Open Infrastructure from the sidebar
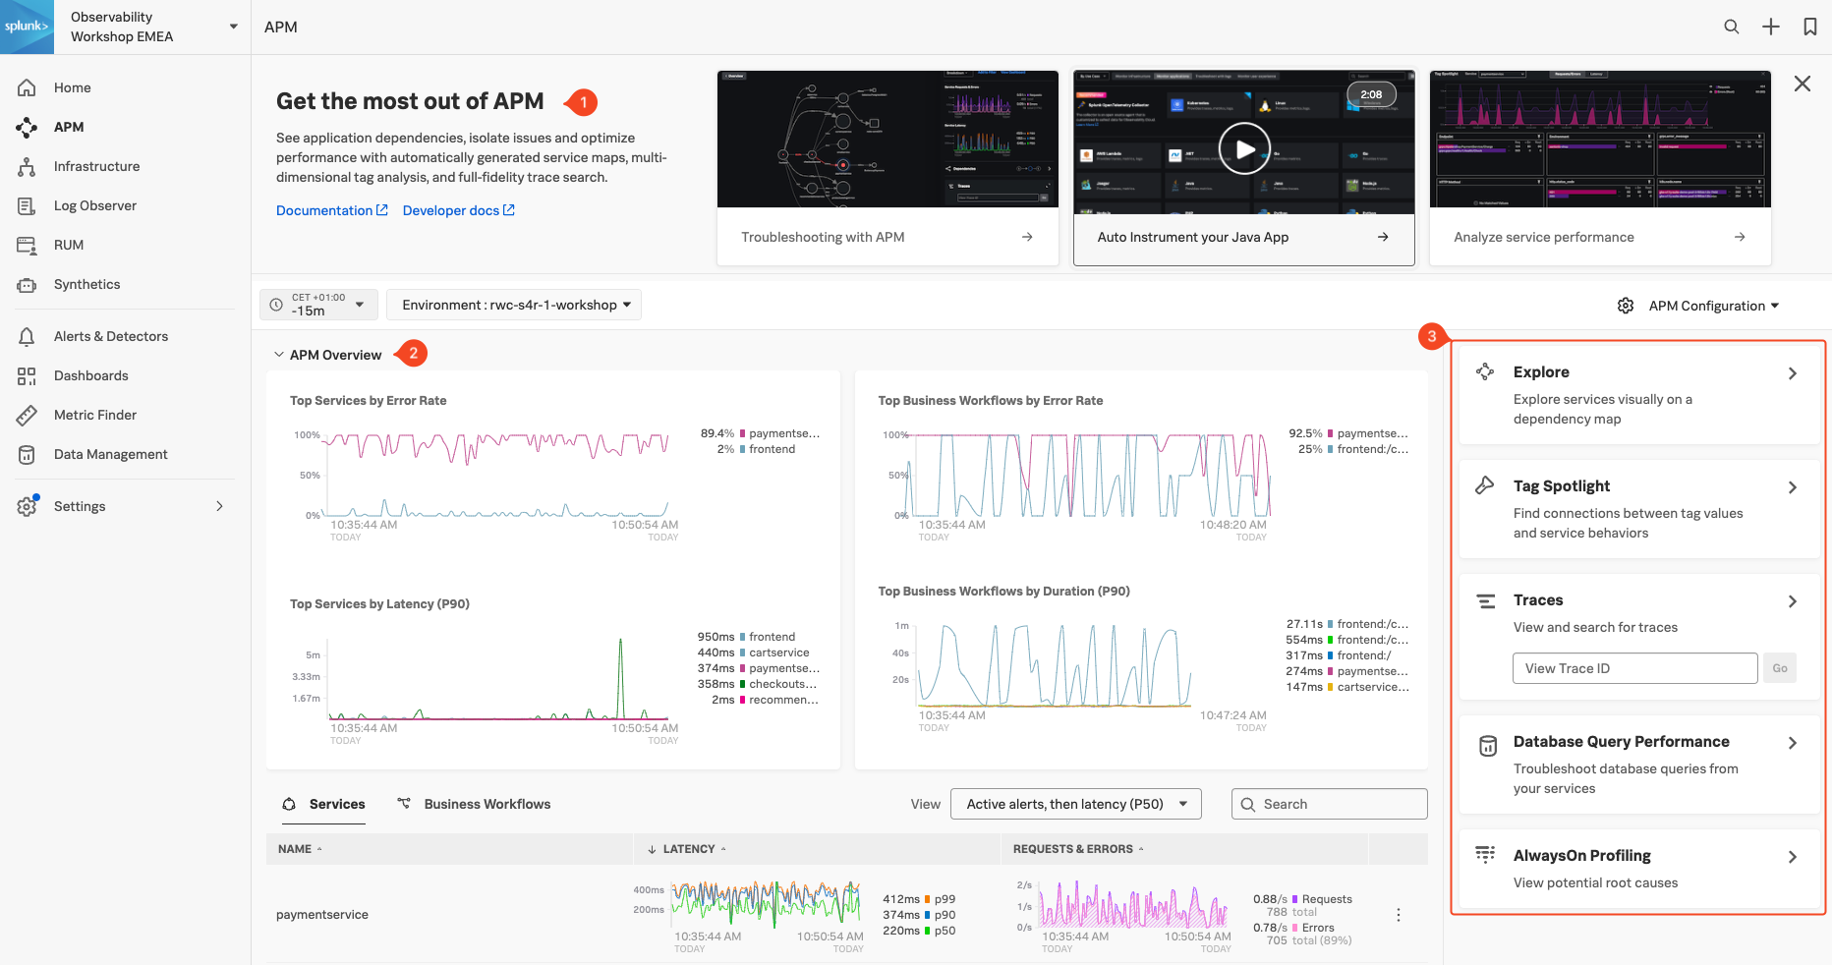The width and height of the screenshot is (1832, 965). [x=95, y=166]
